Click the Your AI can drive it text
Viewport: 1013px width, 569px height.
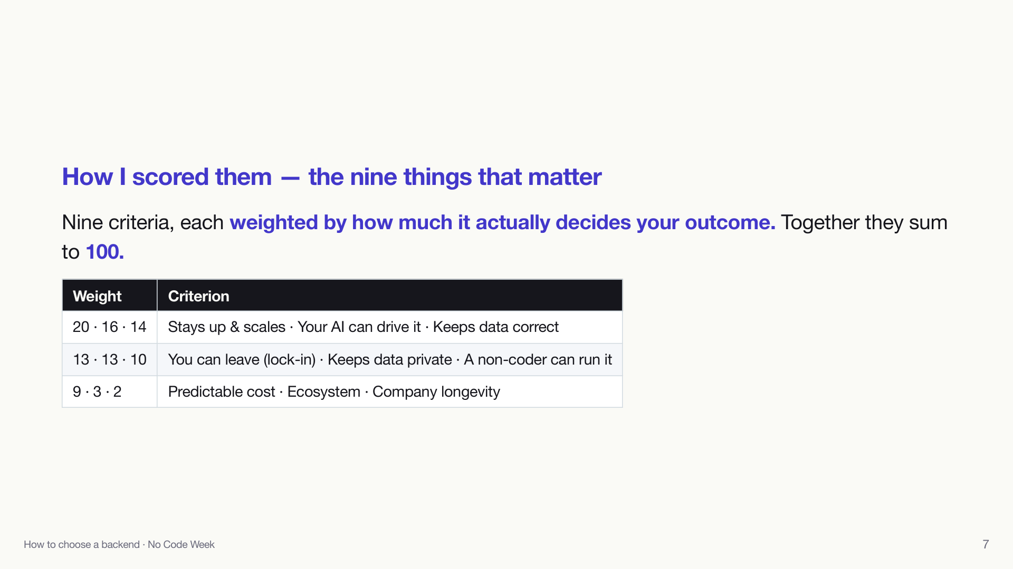(359, 327)
